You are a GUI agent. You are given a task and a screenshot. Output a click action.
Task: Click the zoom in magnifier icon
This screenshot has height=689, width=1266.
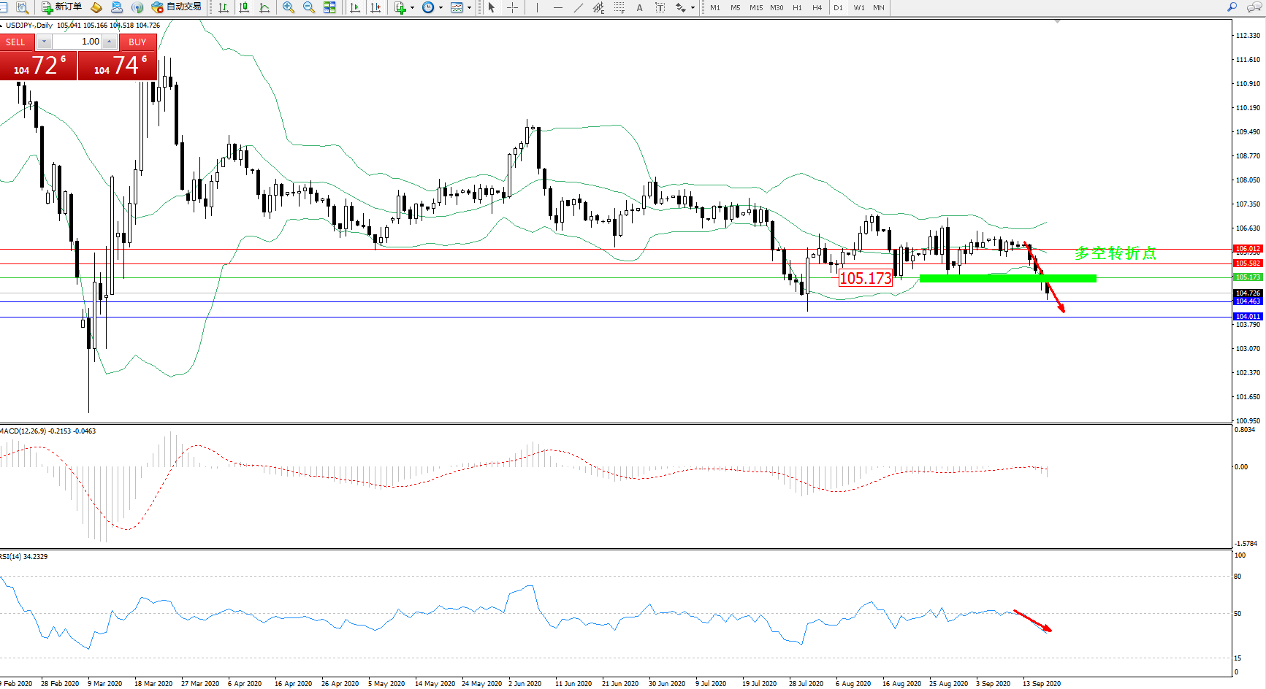(x=289, y=7)
